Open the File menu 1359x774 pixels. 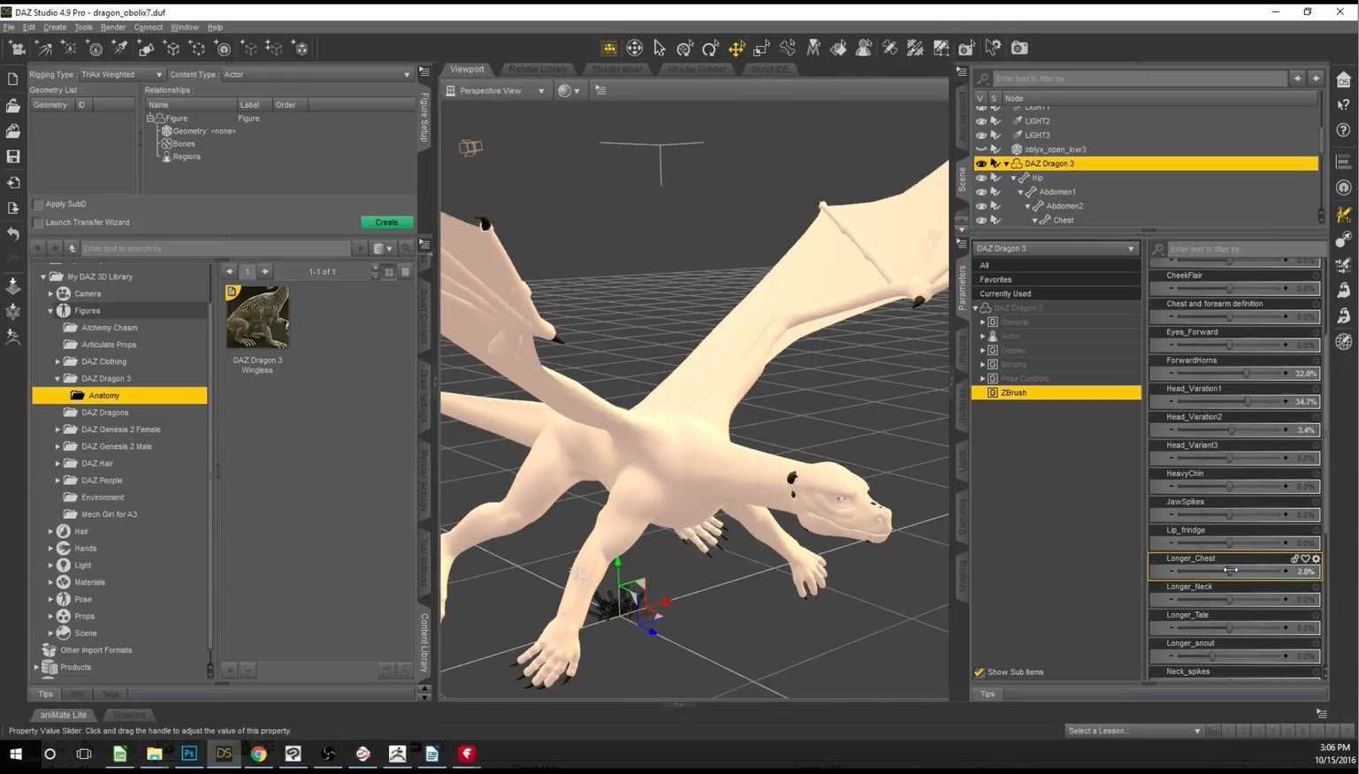click(x=9, y=27)
